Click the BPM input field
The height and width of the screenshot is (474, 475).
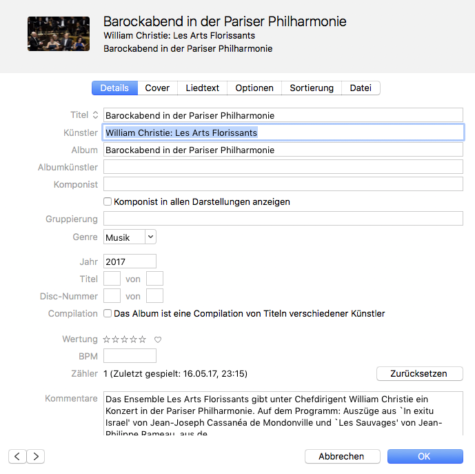[130, 356]
